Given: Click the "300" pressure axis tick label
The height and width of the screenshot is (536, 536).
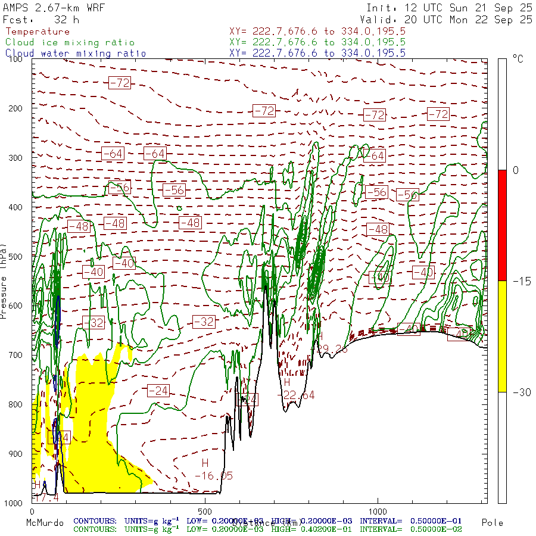Looking at the screenshot, I should coord(15,158).
